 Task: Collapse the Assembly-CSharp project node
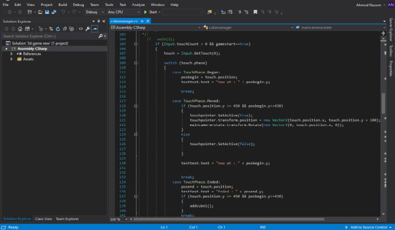coord(6,49)
